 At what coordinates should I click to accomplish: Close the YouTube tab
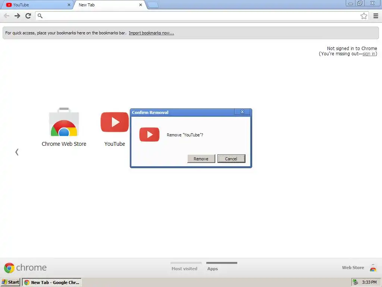[x=69, y=5]
